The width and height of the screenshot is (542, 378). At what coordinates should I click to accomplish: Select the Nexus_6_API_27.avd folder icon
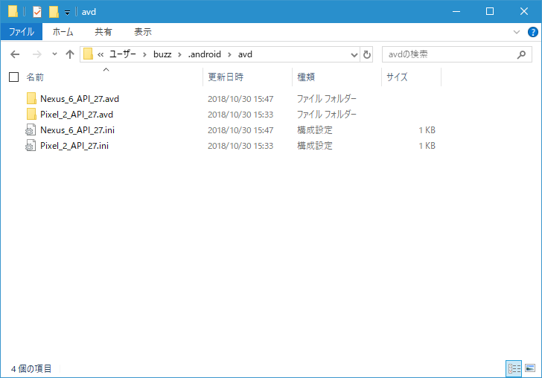coord(31,98)
